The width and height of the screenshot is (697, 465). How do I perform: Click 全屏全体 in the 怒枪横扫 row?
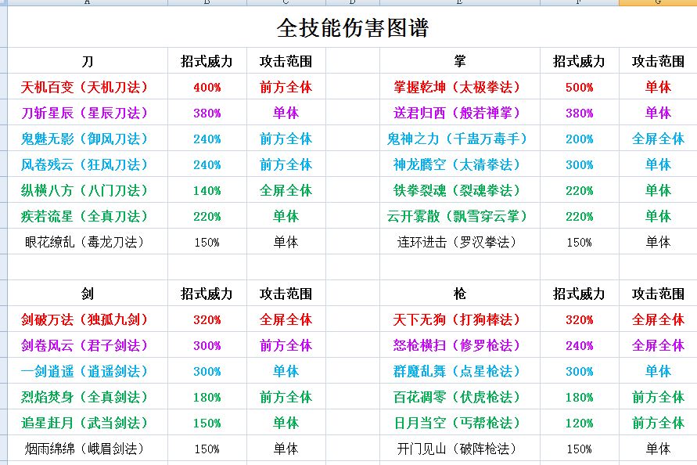tap(658, 345)
